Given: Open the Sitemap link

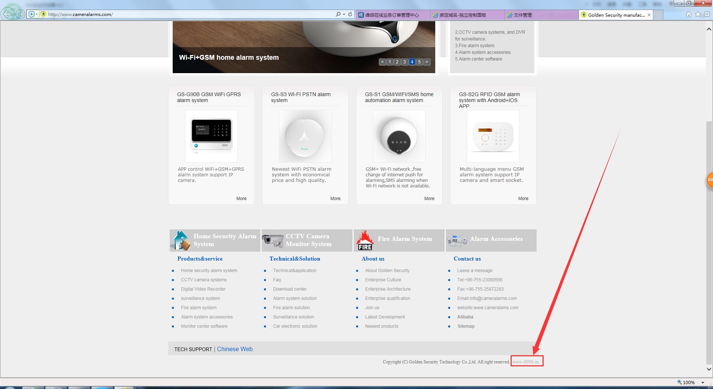Looking at the screenshot, I should coord(466,326).
